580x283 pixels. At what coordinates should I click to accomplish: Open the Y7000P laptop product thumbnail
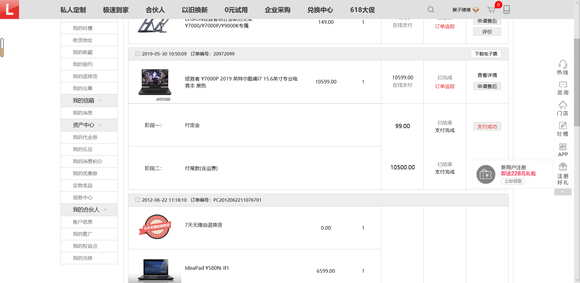[155, 83]
